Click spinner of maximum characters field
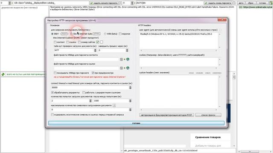The width and height of the screenshot is (273, 153). point(130,110)
